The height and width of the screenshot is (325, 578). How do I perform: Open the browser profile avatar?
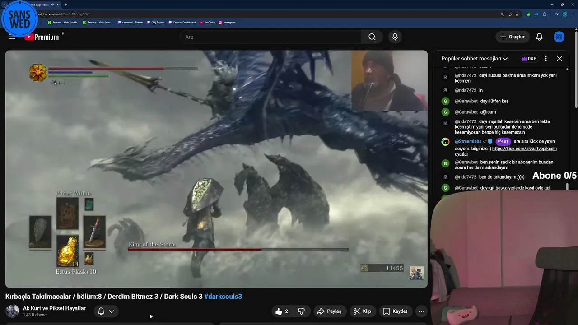click(565, 14)
